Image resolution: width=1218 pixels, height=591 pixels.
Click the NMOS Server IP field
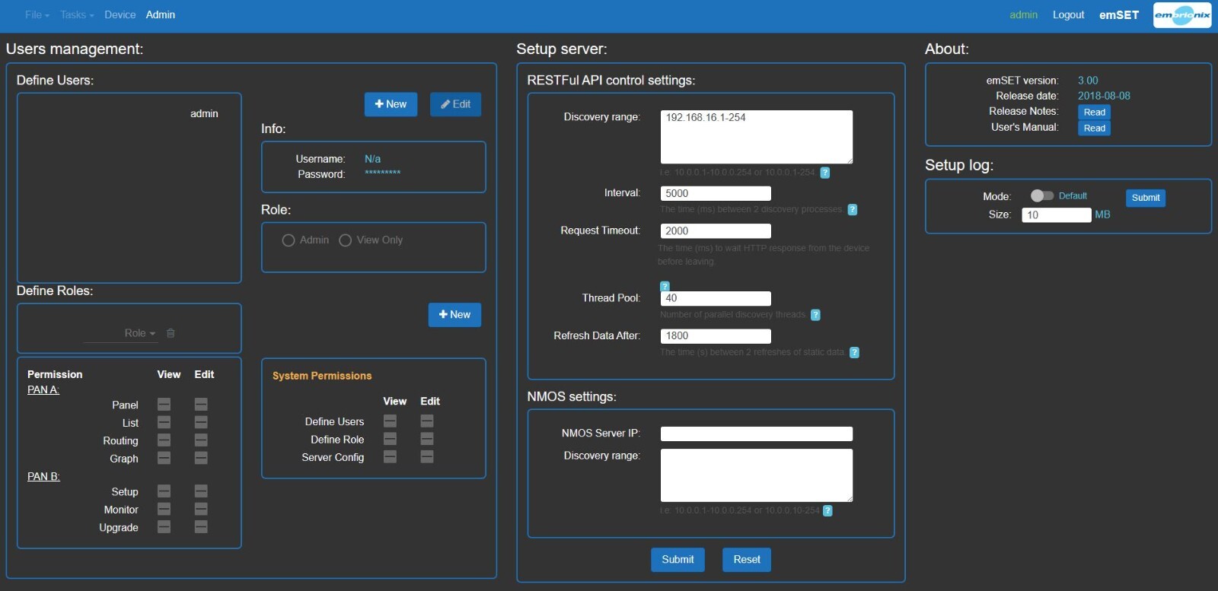756,434
